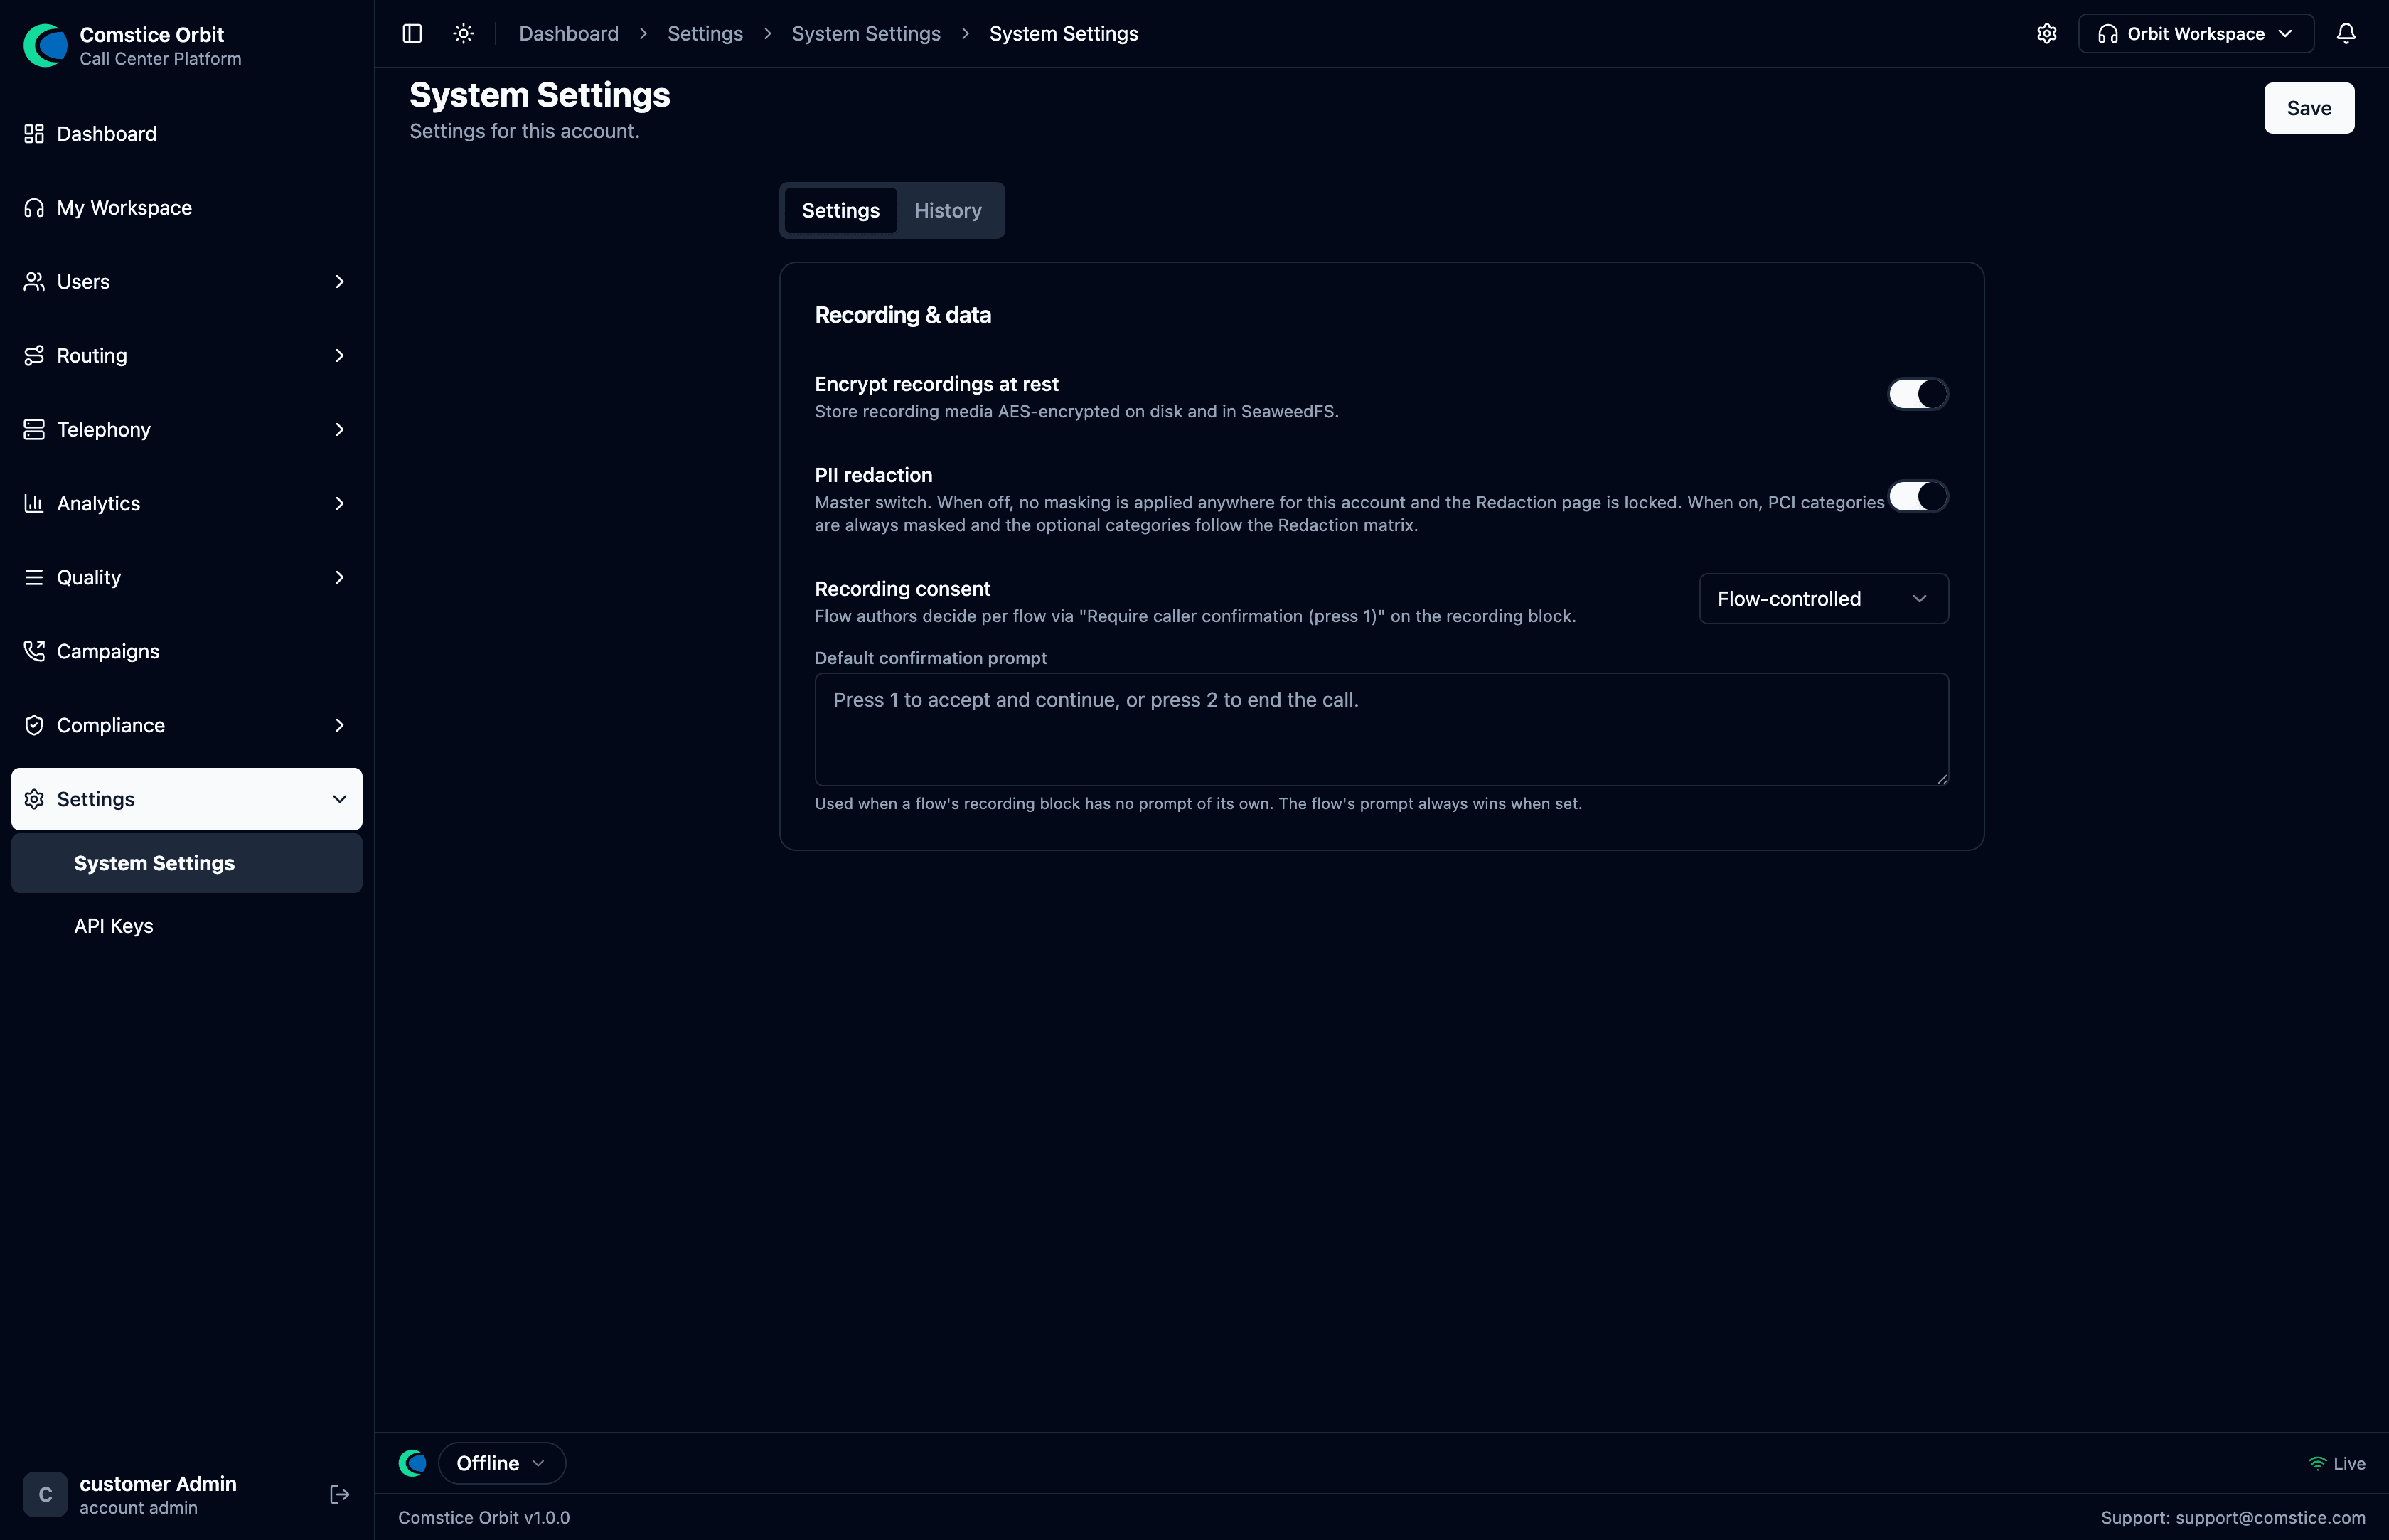Viewport: 2389px width, 1540px height.
Task: Click the Quality list icon
Action: point(34,578)
